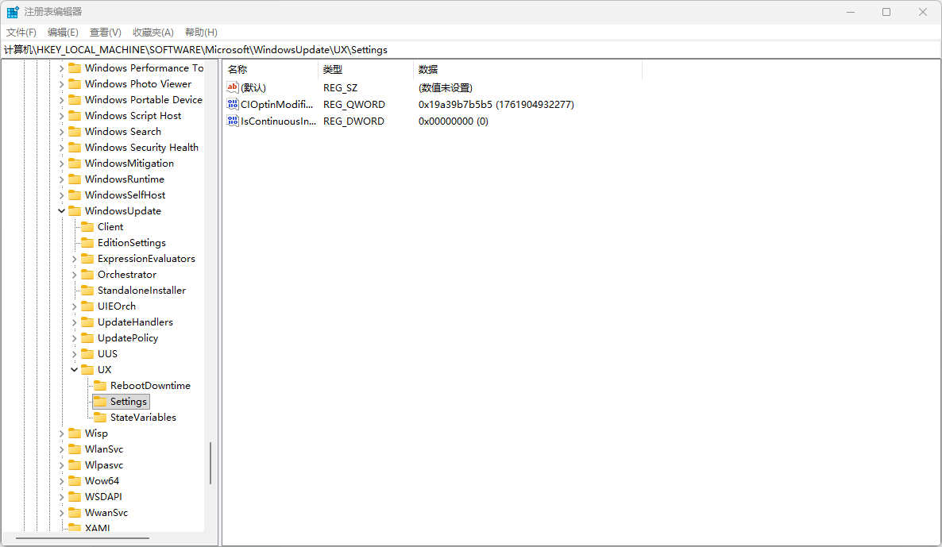Open the 查看(V) menu

(x=105, y=33)
